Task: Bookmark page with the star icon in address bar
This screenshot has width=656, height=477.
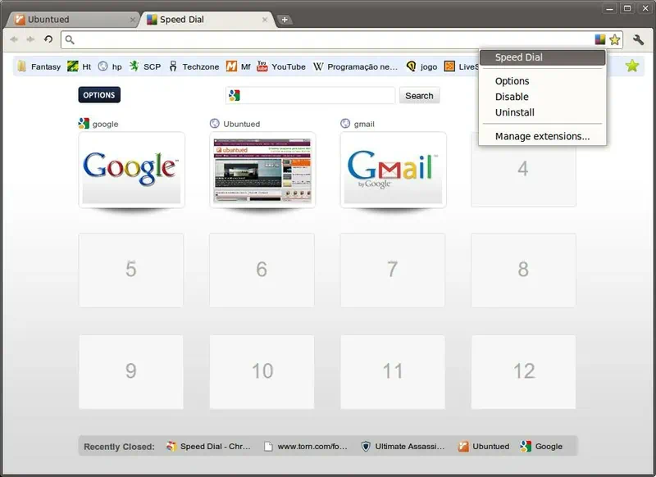Action: 614,39
